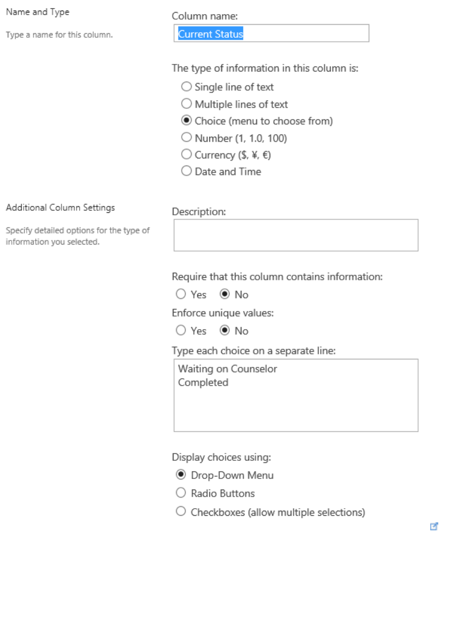The height and width of the screenshot is (635, 474).
Task: Set Require column information to No
Action: pos(225,294)
